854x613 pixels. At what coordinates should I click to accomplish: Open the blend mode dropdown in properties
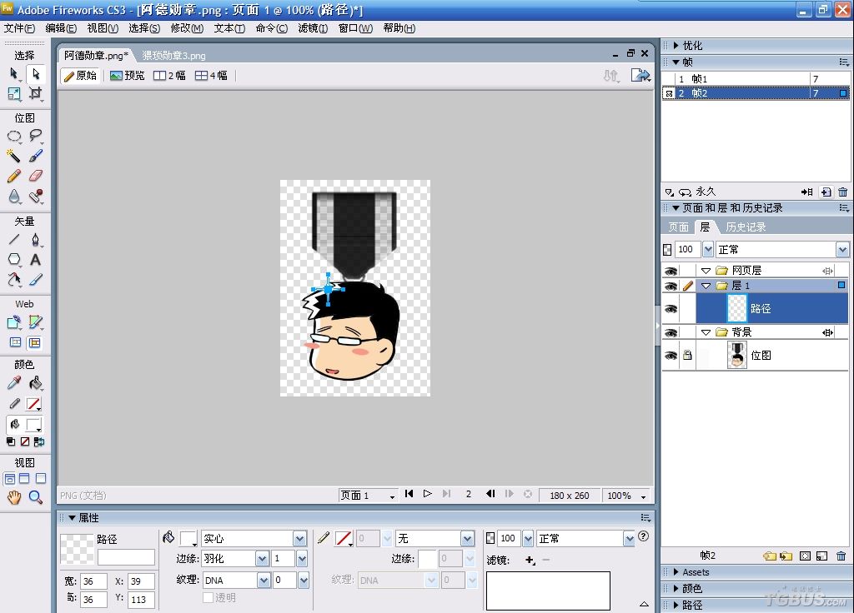coord(629,539)
